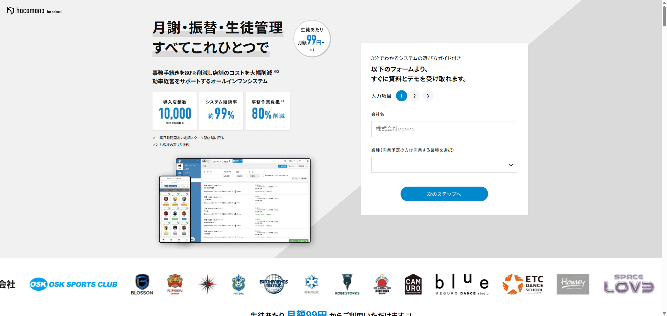The image size is (667, 316).
Task: Click the CAMURO logo
Action: [x=413, y=284]
